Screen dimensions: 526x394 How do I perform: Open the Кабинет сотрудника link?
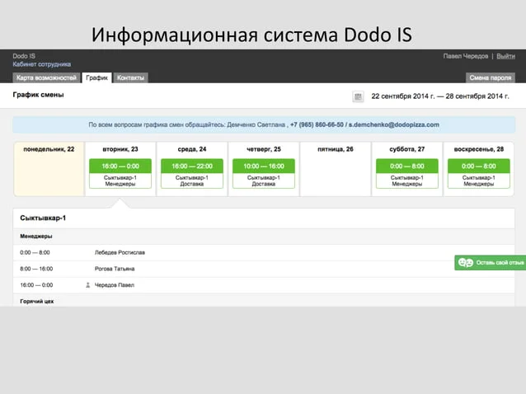(41, 64)
